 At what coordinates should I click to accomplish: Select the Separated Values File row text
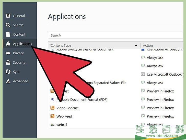(x=110, y=83)
